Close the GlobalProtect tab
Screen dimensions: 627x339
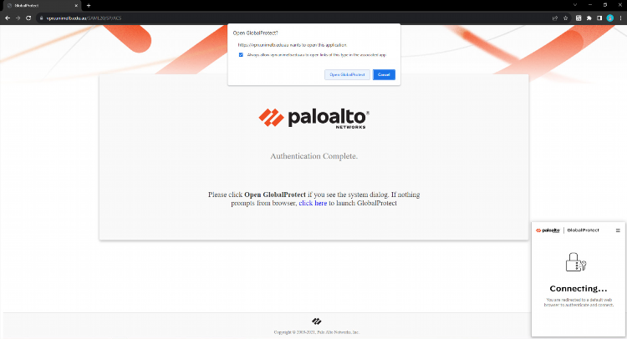[76, 6]
